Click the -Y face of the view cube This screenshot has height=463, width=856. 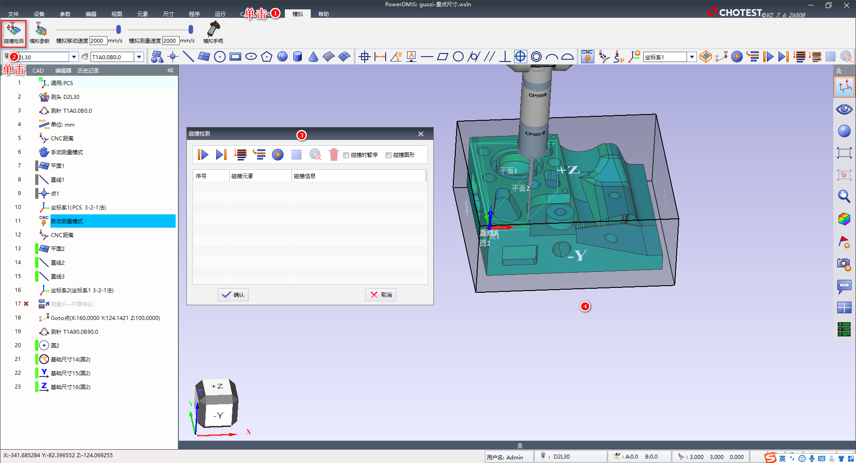(x=218, y=415)
